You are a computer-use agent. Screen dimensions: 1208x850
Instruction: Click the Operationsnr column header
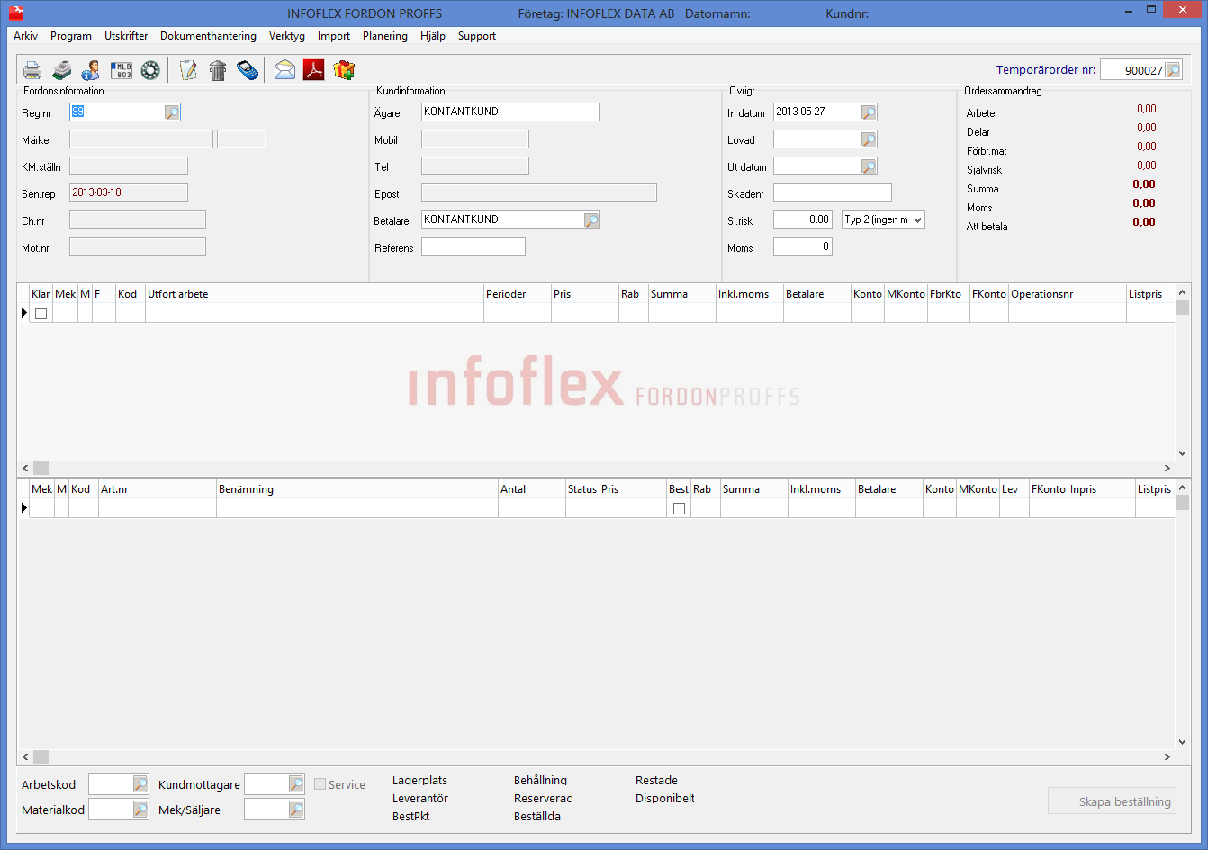pyautogui.click(x=1068, y=294)
